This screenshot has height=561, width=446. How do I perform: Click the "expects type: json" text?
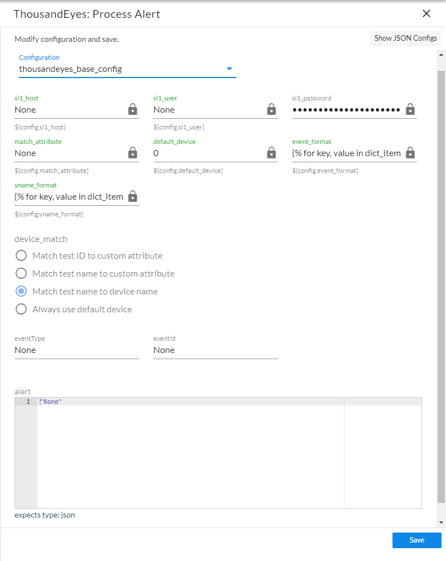point(45,515)
